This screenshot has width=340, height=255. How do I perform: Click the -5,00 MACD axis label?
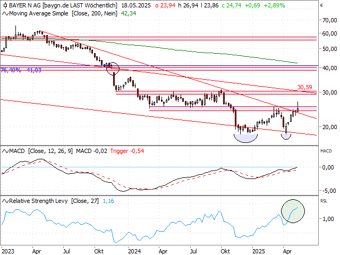(328, 191)
